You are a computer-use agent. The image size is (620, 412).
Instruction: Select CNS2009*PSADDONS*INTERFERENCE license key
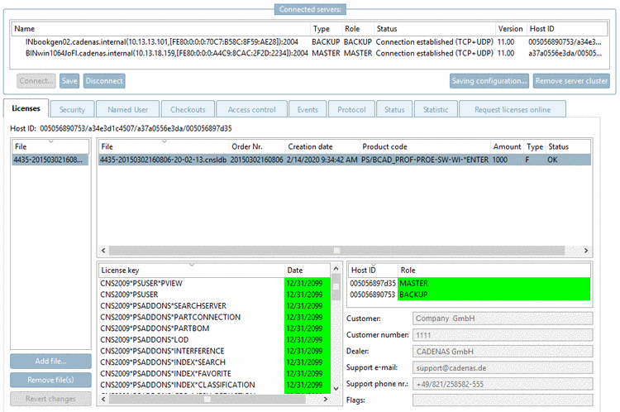(x=215, y=351)
